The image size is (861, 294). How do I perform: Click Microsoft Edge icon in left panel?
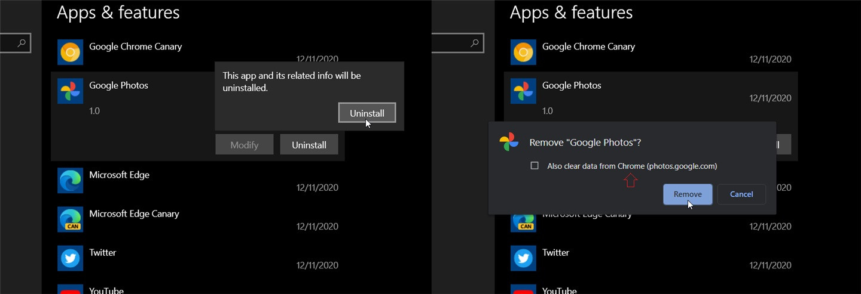click(70, 180)
